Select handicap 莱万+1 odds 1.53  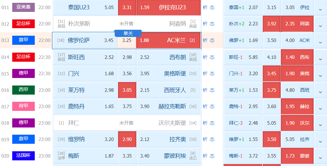(243, 90)
